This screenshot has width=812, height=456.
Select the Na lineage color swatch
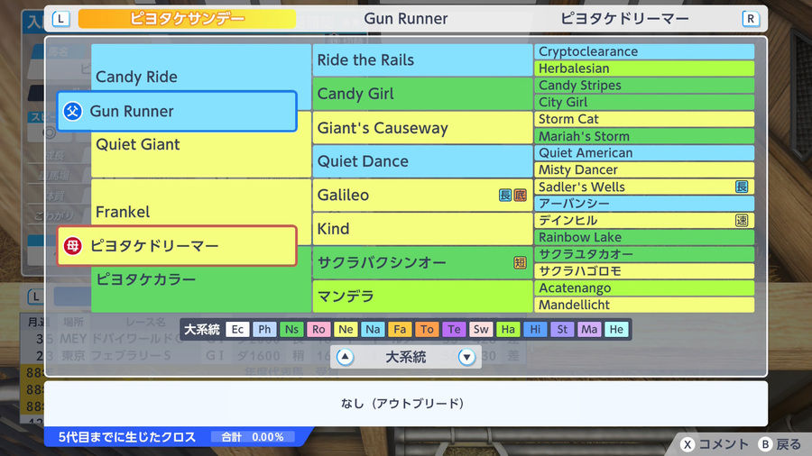coord(373,329)
